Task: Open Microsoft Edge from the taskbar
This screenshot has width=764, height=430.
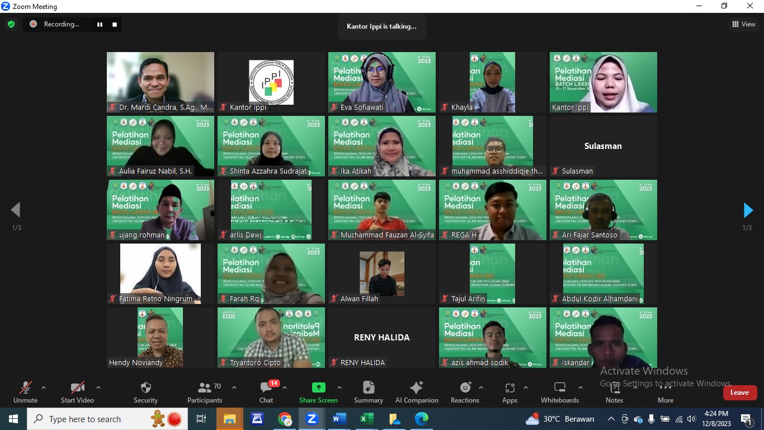Action: (422, 419)
